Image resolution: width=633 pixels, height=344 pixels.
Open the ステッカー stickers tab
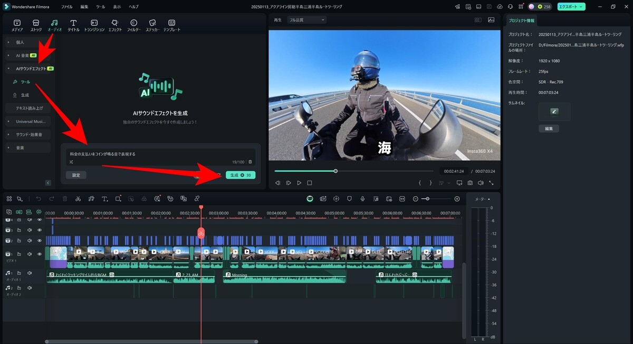[152, 25]
